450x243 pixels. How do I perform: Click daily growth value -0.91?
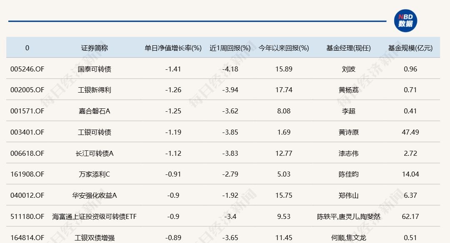(173, 174)
